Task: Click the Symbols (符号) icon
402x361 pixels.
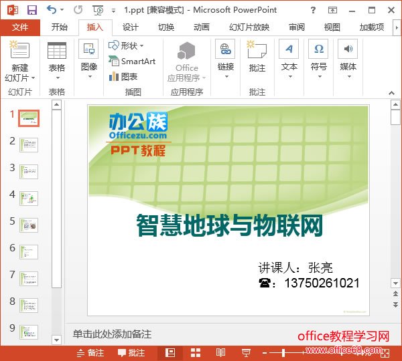Action: 319,49
